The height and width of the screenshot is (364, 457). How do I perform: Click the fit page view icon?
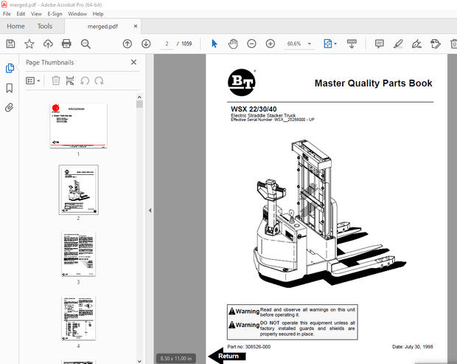(328, 44)
